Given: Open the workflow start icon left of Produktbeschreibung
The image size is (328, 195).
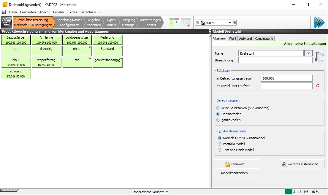Looking at the screenshot, I should pyautogui.click(x=7, y=22).
